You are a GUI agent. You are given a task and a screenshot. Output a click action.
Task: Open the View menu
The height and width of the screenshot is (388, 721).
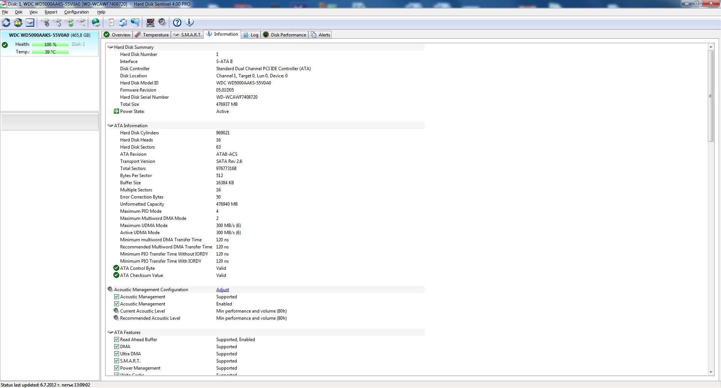[33, 12]
